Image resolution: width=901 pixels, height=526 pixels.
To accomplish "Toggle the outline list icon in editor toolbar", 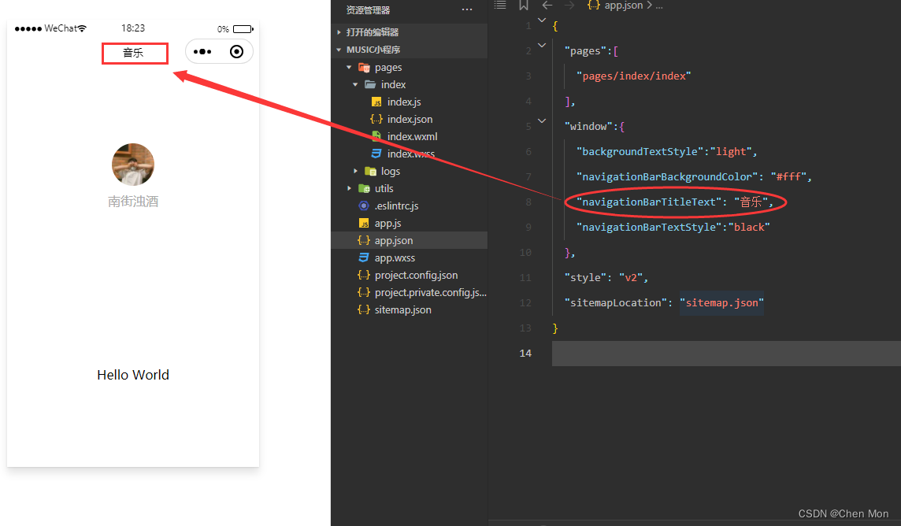I will point(500,6).
